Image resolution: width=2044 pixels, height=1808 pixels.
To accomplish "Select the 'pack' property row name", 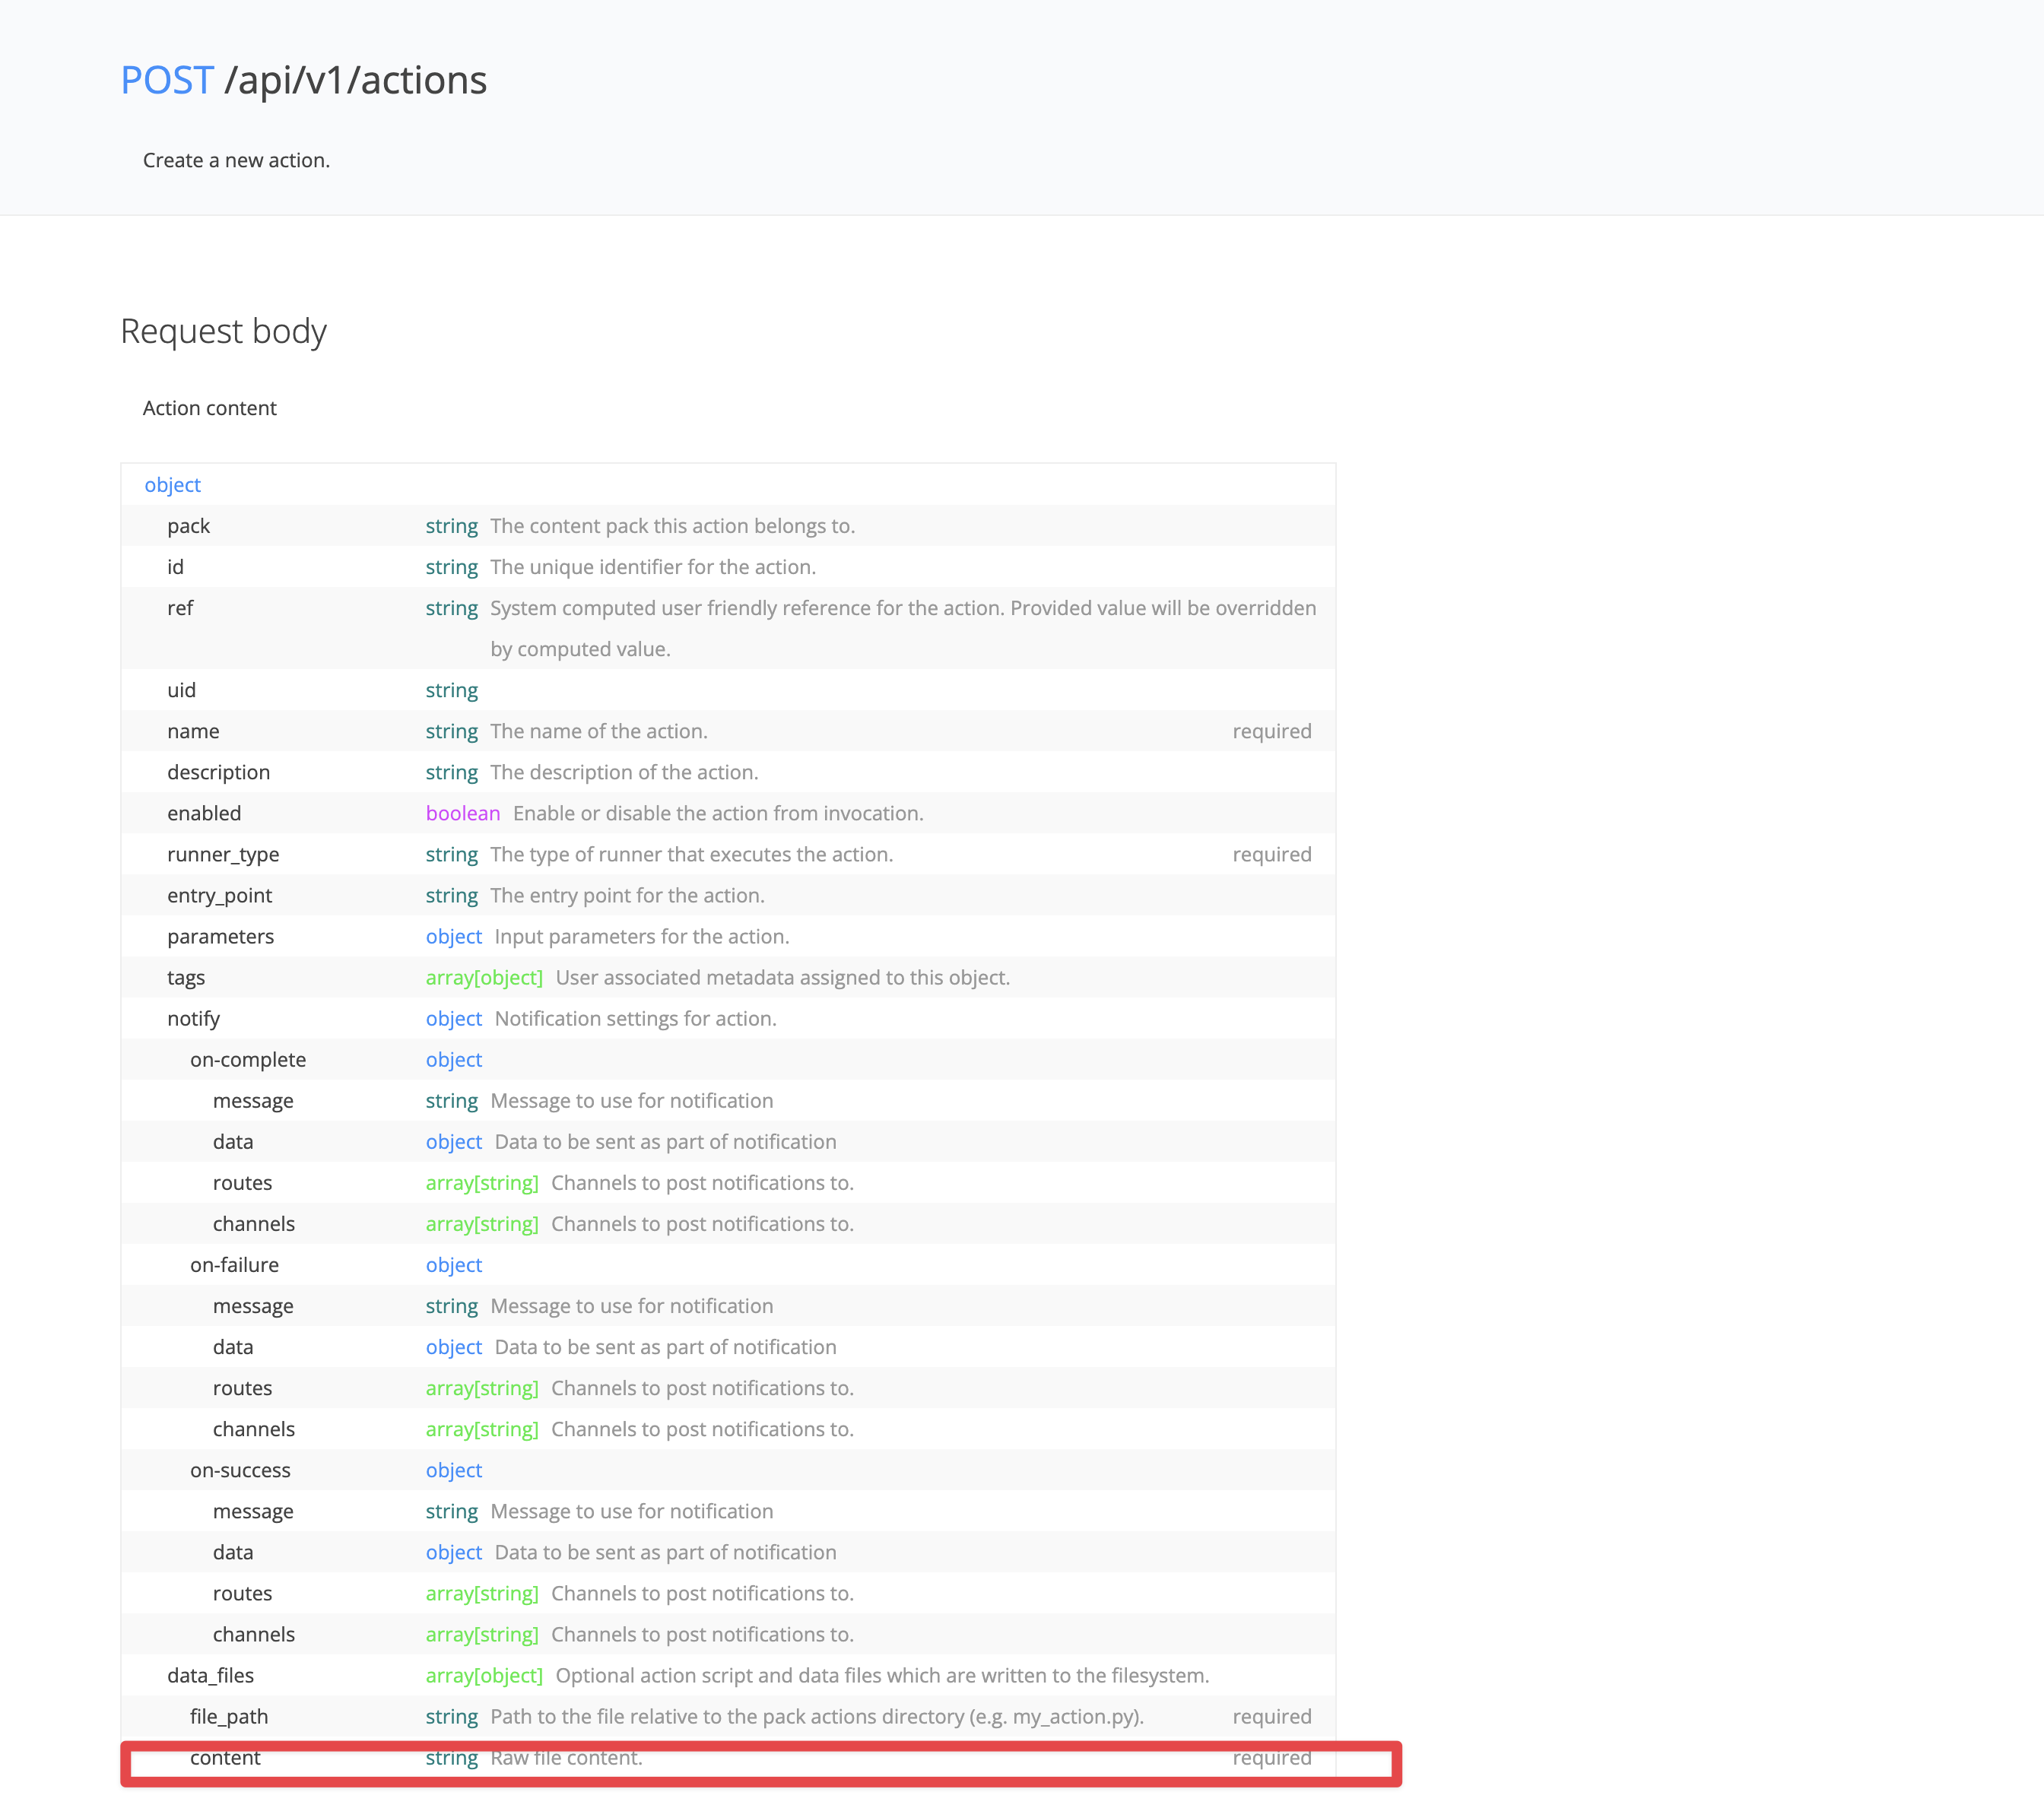I will 188,526.
